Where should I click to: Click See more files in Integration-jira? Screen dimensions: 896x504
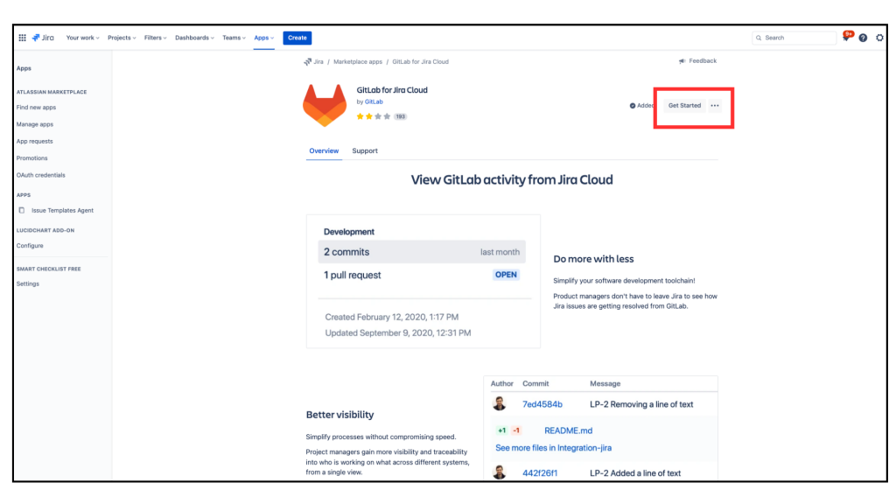click(553, 448)
